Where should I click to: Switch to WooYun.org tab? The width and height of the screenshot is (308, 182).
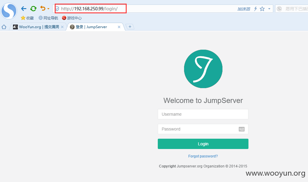tap(36, 27)
